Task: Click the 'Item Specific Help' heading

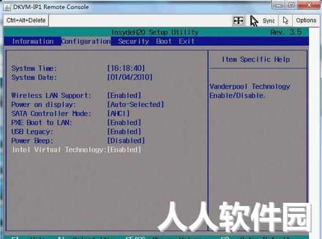Action: (256, 59)
